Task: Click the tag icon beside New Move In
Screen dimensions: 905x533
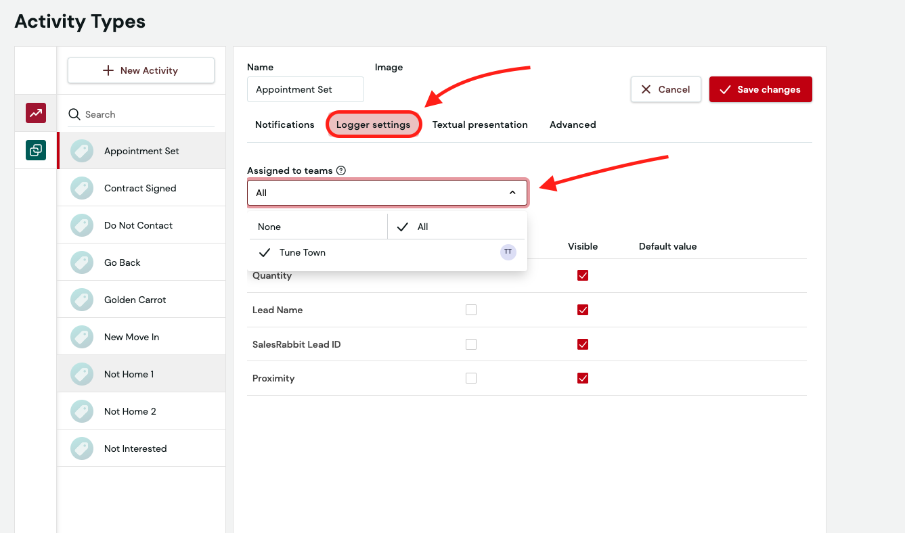Action: pyautogui.click(x=82, y=337)
